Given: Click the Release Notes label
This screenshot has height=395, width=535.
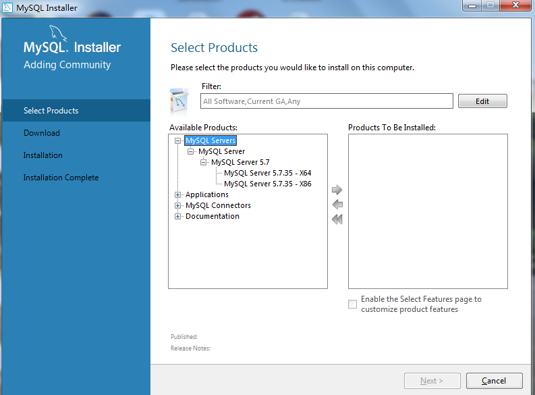Looking at the screenshot, I should [x=190, y=348].
